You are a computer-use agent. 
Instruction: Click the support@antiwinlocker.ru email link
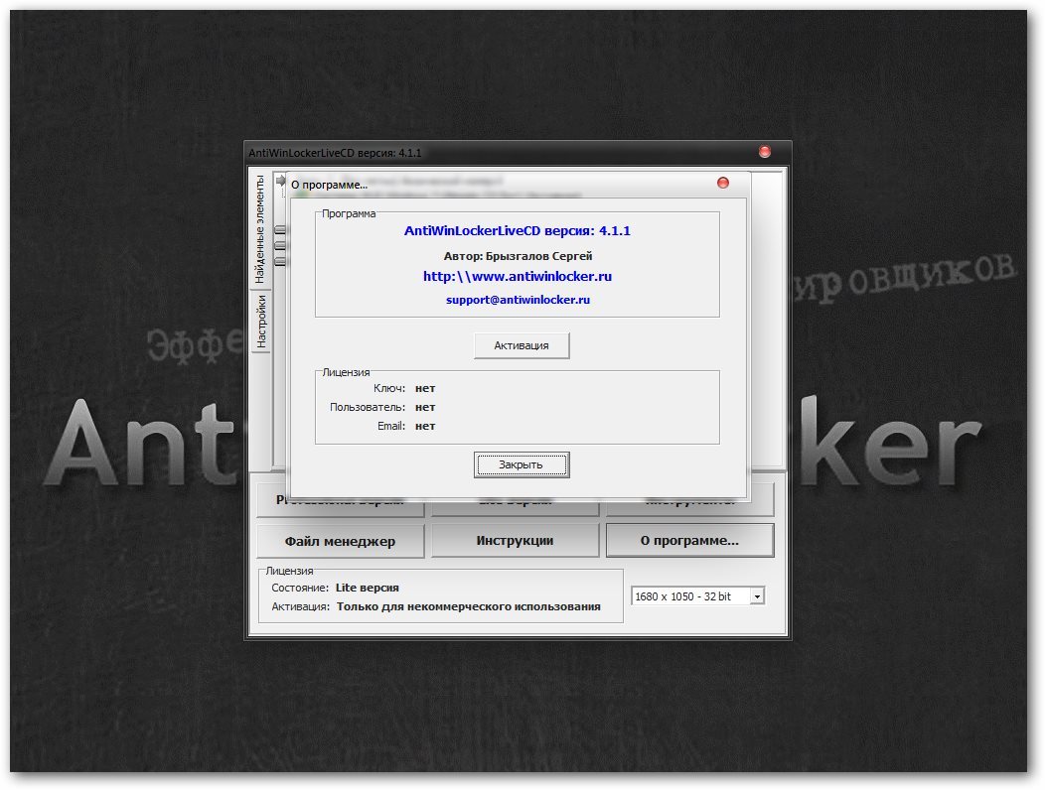pos(518,299)
